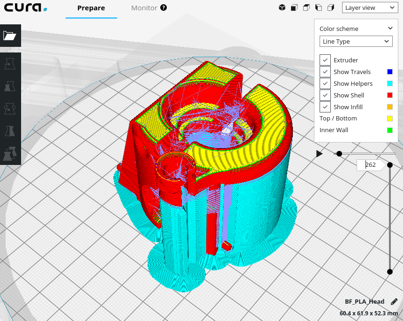Collapse the Color scheme panel chevron
Screen dimensions: 403x321
tap(390, 28)
